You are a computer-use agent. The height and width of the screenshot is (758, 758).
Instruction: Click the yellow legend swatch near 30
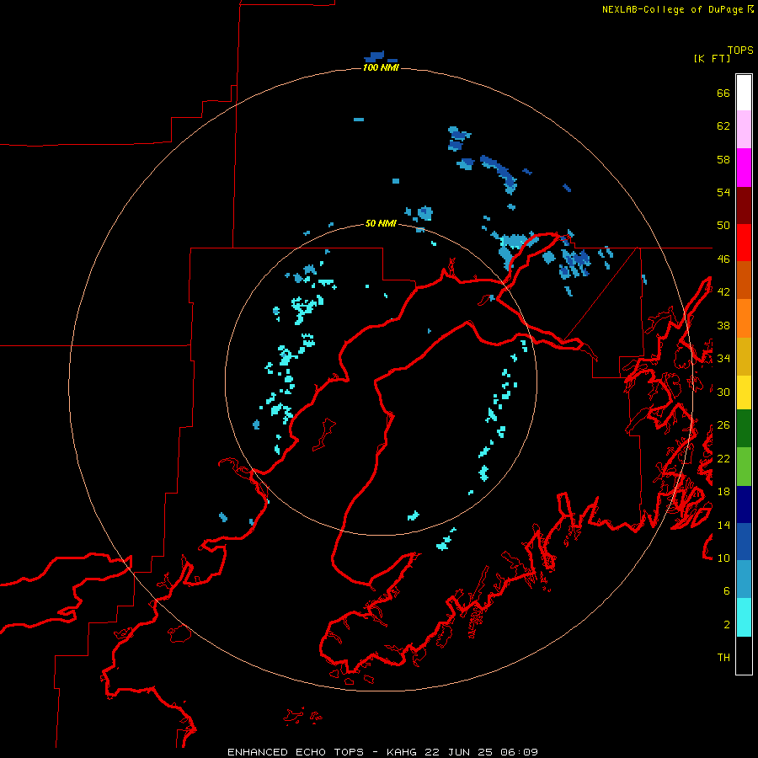[x=744, y=392]
